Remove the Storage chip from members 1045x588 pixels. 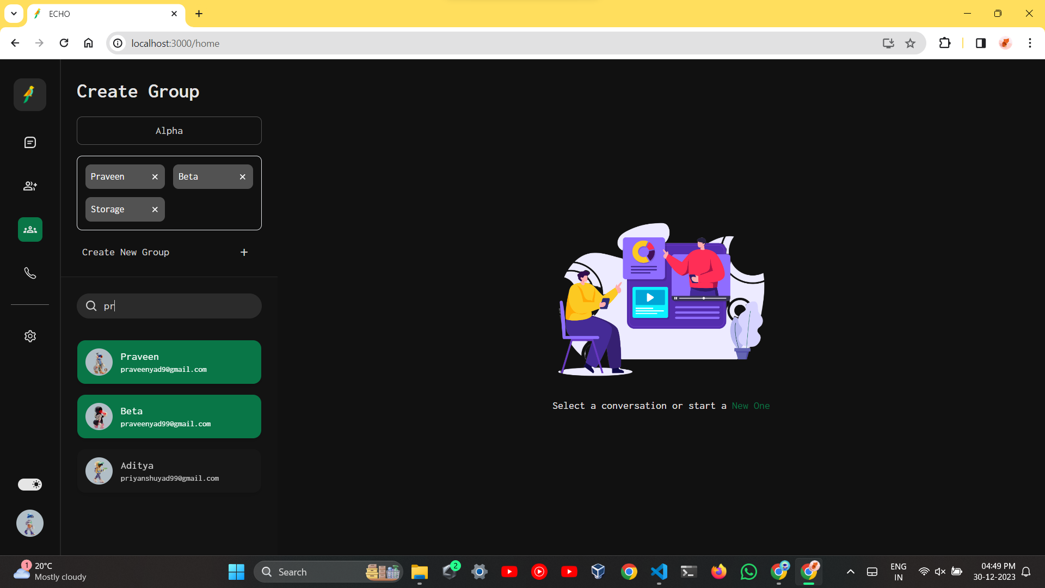click(155, 210)
